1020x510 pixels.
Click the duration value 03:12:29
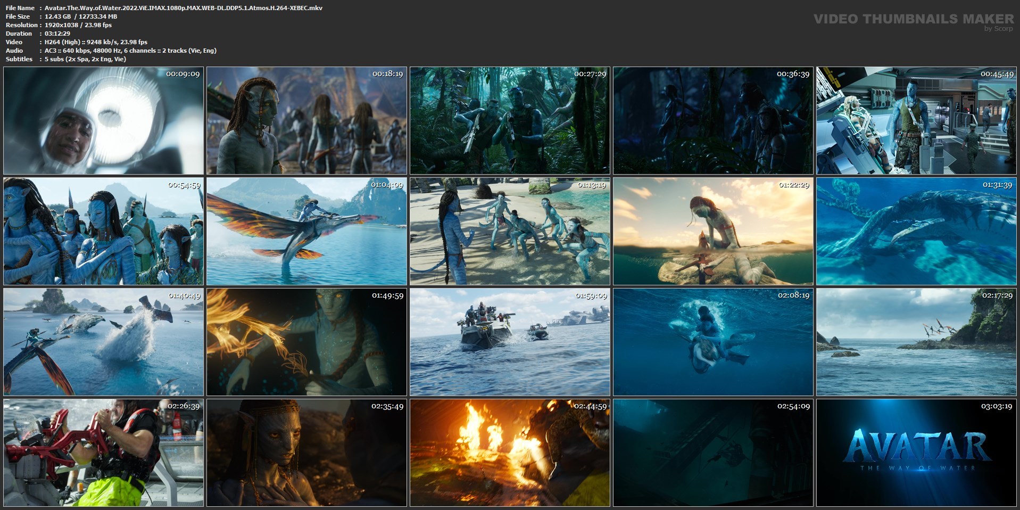click(57, 34)
